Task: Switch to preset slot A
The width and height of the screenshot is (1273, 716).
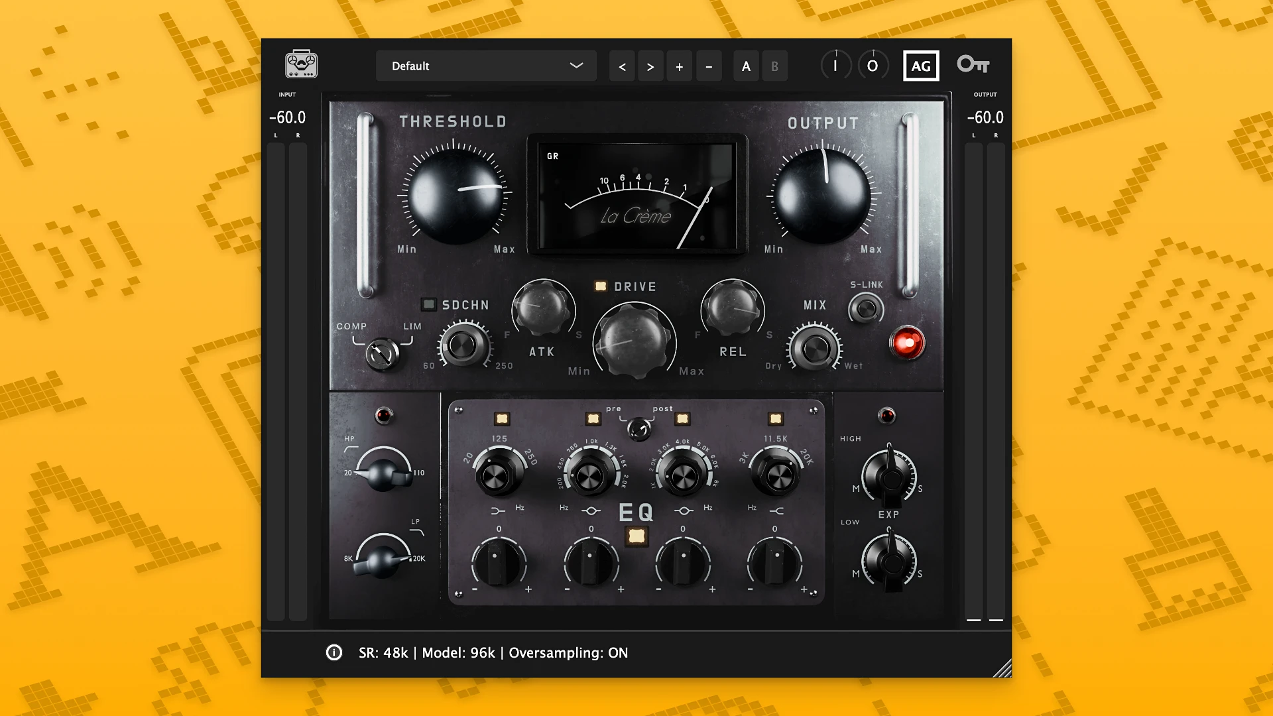Action: [745, 66]
